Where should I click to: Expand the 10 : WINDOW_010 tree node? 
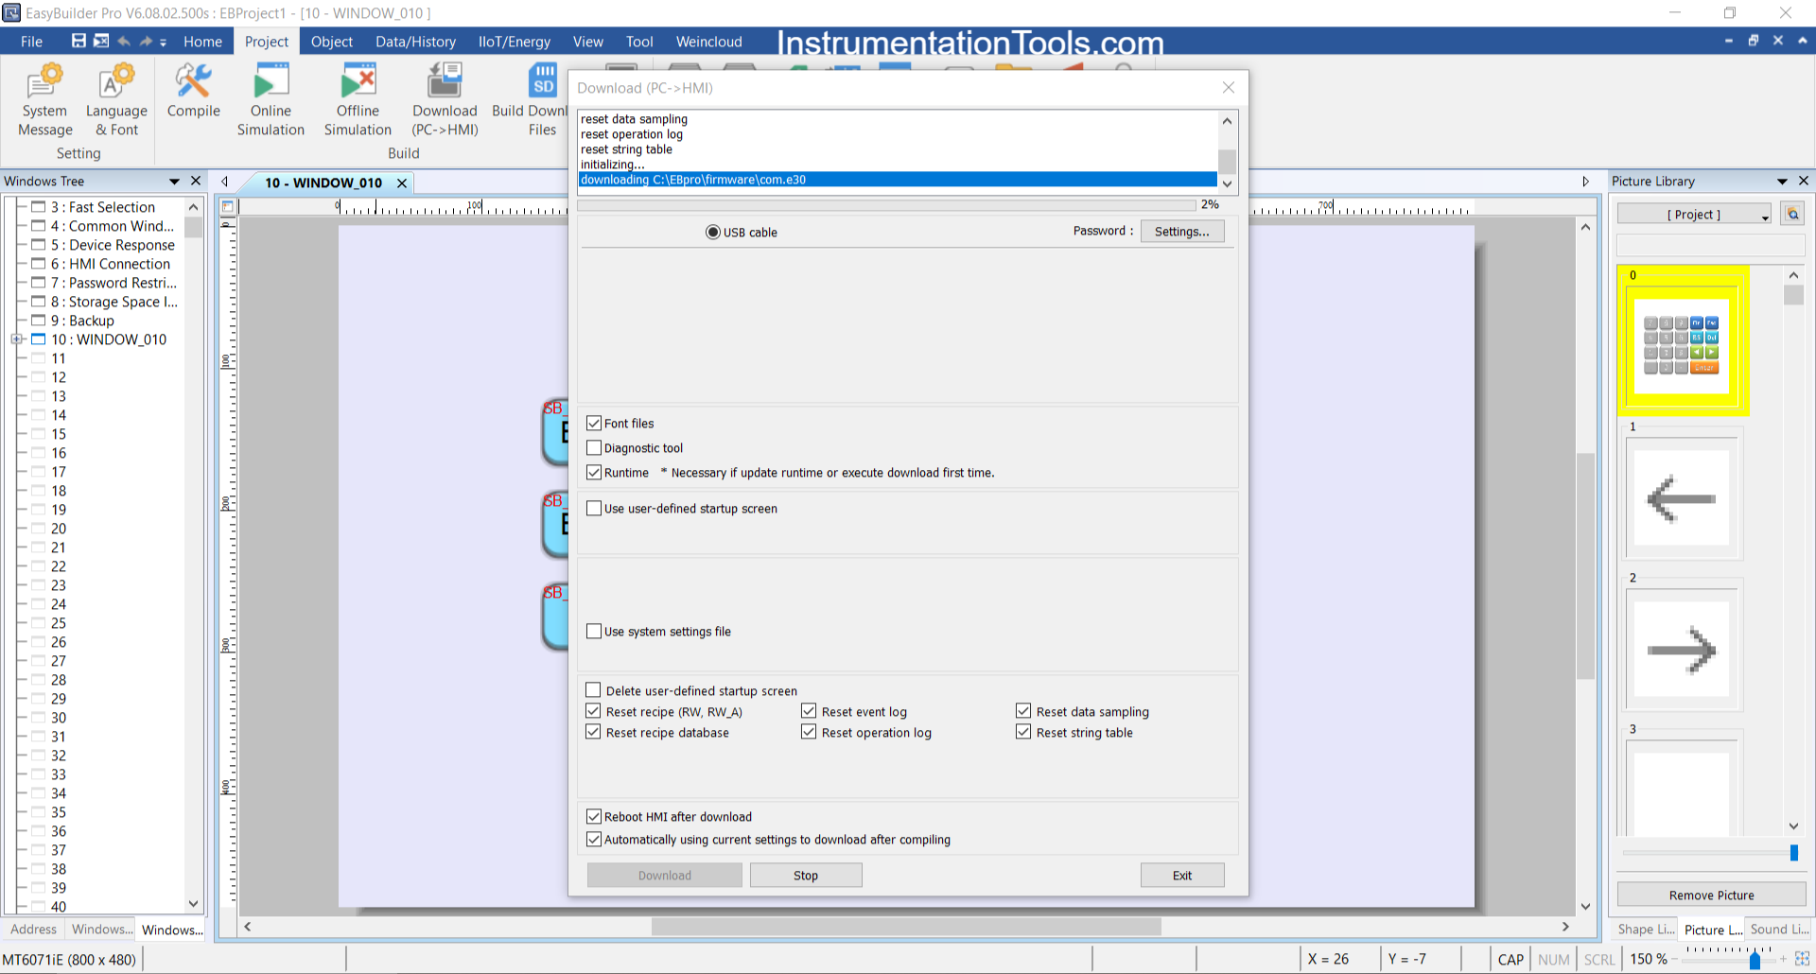(16, 339)
